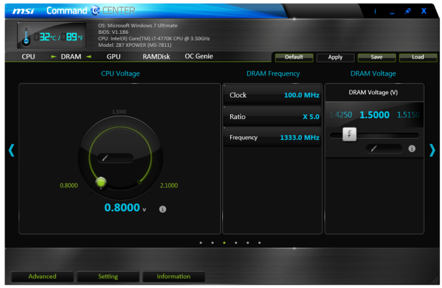This screenshot has height=288, width=442.
Task: Click the thermometer temperature display
Action: click(52, 35)
